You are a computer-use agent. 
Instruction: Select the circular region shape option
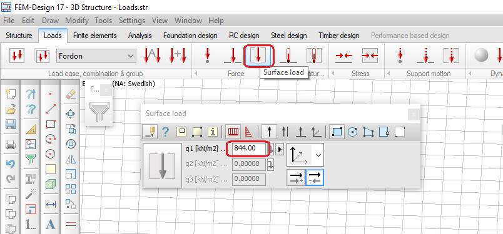(x=353, y=132)
